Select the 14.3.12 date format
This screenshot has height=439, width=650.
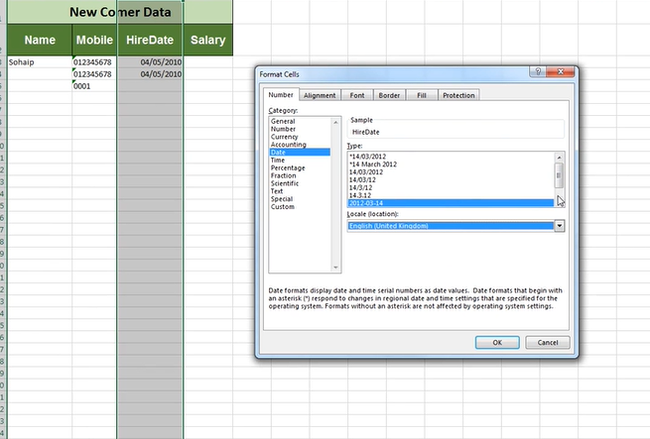click(361, 194)
